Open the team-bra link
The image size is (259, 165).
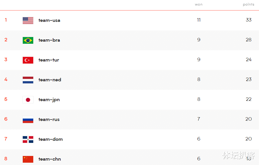pos(49,40)
